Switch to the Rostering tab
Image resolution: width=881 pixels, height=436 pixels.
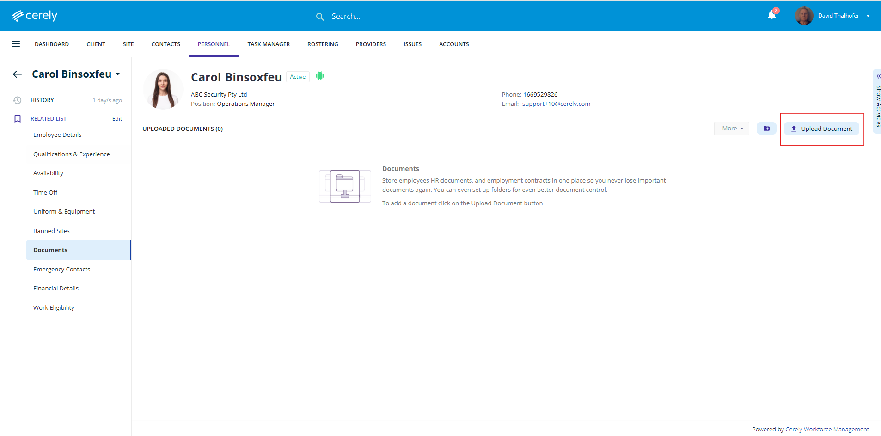coord(323,44)
